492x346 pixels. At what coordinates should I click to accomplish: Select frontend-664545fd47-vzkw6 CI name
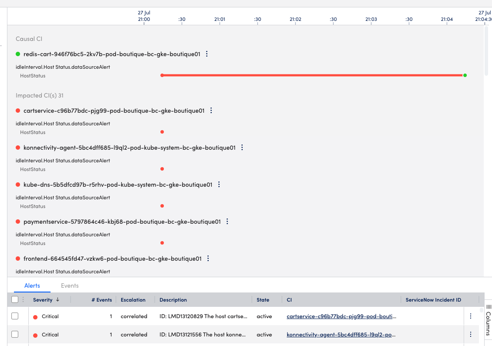(112, 258)
